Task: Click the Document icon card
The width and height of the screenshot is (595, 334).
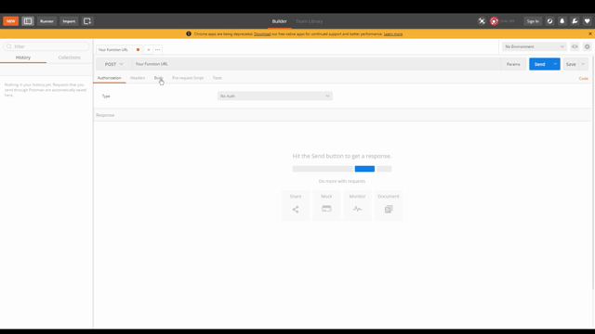Action: pos(389,205)
